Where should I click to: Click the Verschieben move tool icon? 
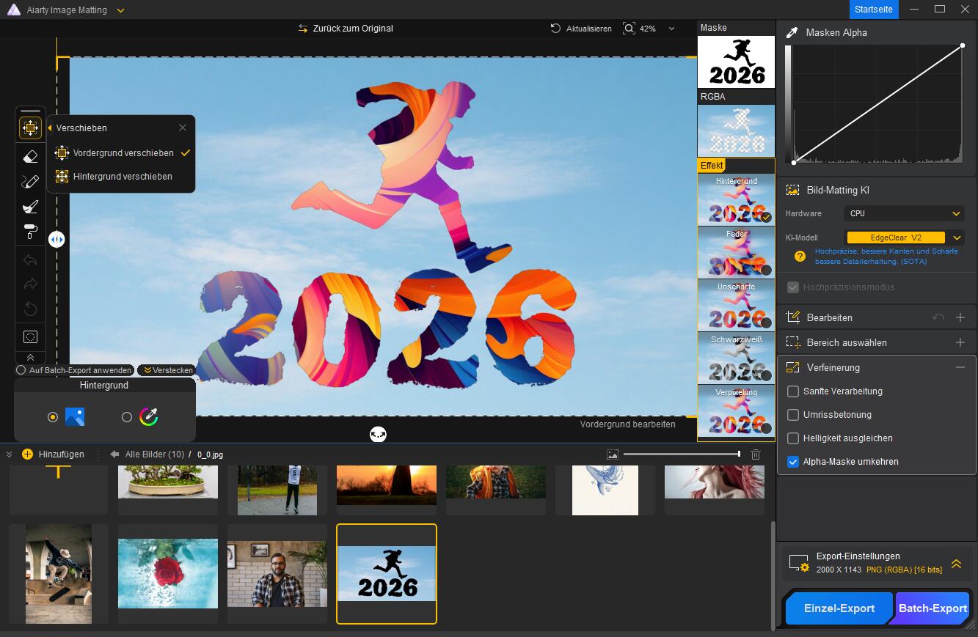30,128
